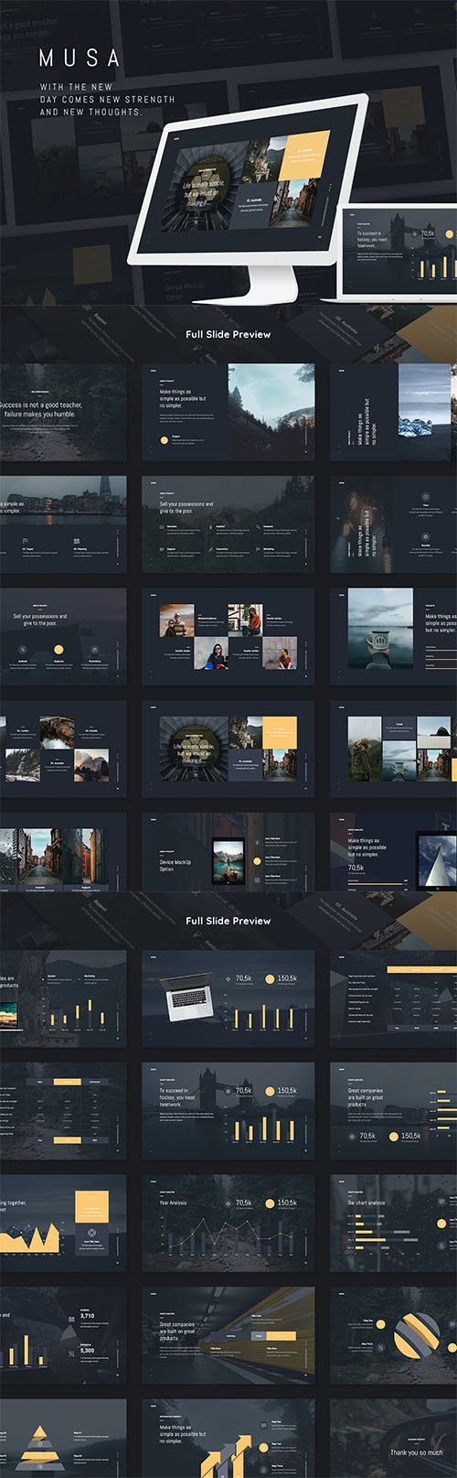Open the 'Bar chart analysis' slide
This screenshot has height=1478, width=457.
tap(394, 1224)
